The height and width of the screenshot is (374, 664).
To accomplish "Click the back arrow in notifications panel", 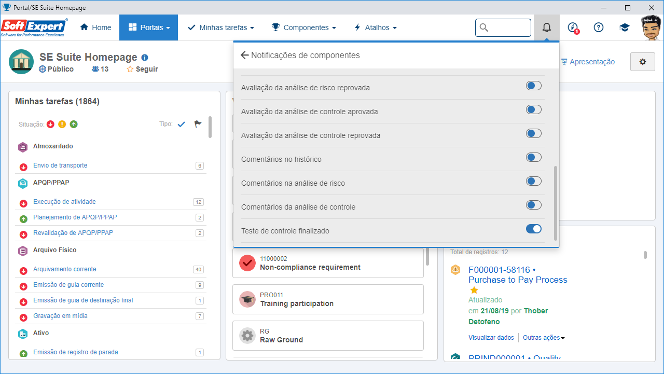I will tap(245, 55).
